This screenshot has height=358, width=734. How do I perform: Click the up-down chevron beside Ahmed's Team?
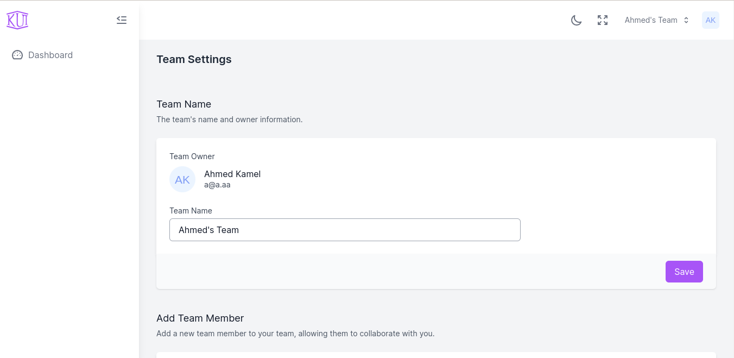686,20
